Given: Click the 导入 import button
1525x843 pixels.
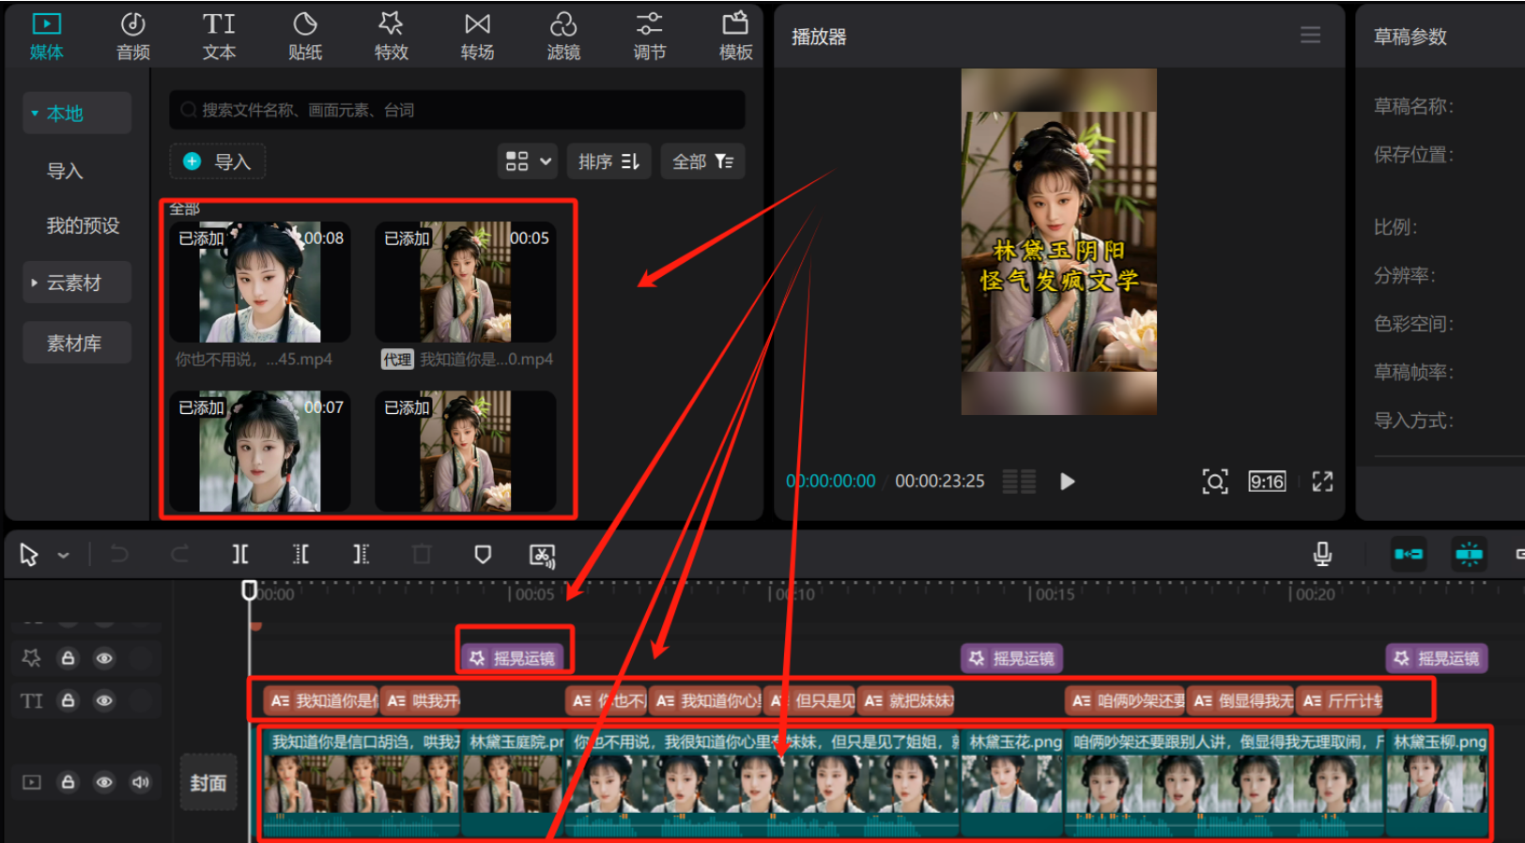Looking at the screenshot, I should [217, 161].
